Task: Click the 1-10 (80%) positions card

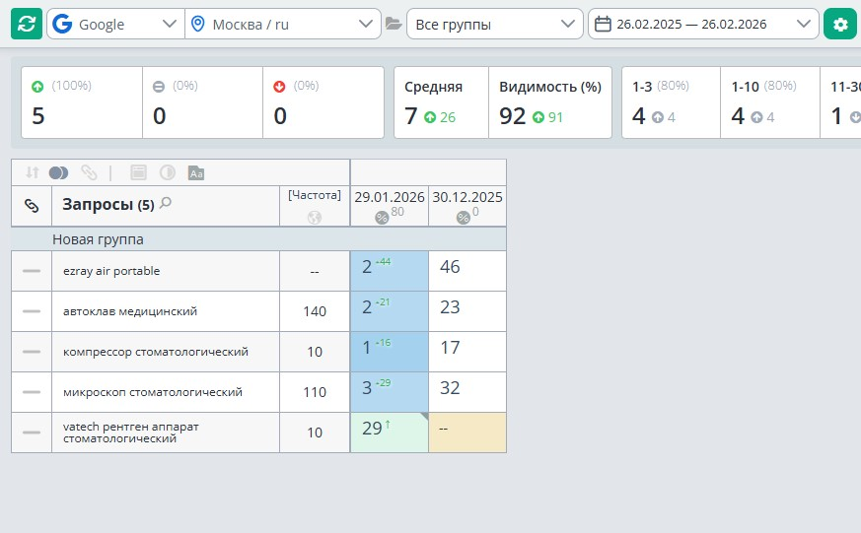Action: (770, 102)
